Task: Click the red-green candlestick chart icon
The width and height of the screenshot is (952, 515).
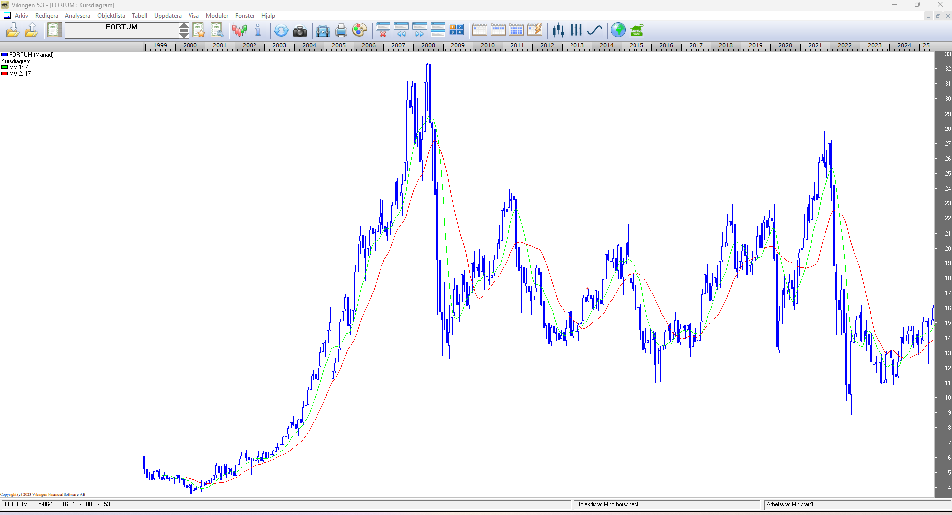Action: pos(240,30)
